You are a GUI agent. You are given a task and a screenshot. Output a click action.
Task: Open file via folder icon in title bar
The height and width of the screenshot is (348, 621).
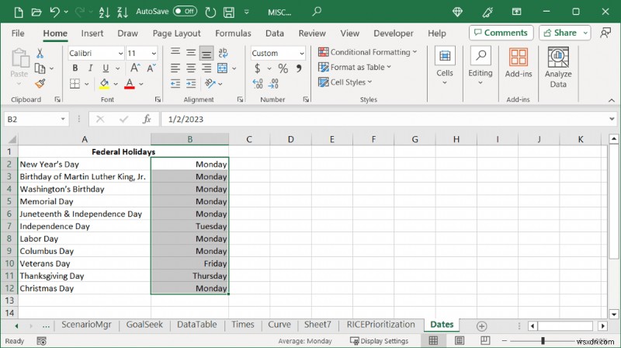tap(36, 12)
